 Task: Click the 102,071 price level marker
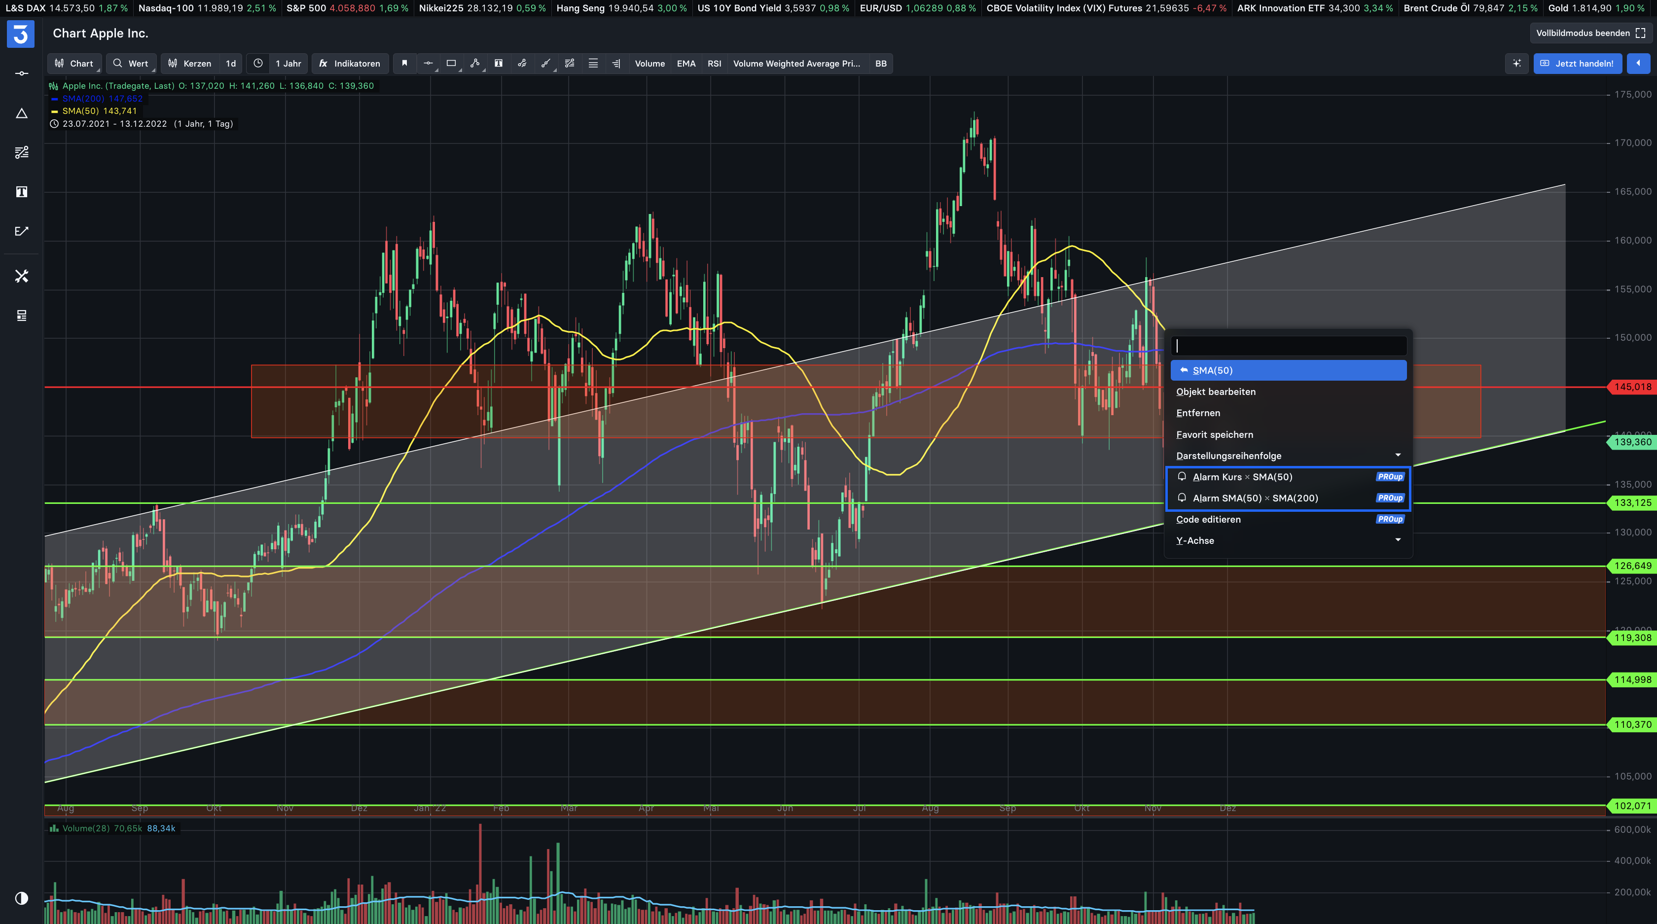tap(1632, 806)
